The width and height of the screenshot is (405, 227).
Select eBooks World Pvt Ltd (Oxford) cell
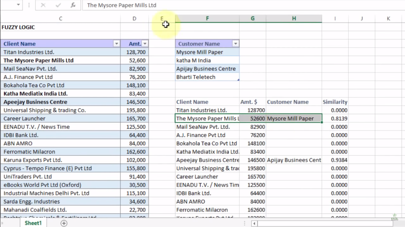pos(60,185)
